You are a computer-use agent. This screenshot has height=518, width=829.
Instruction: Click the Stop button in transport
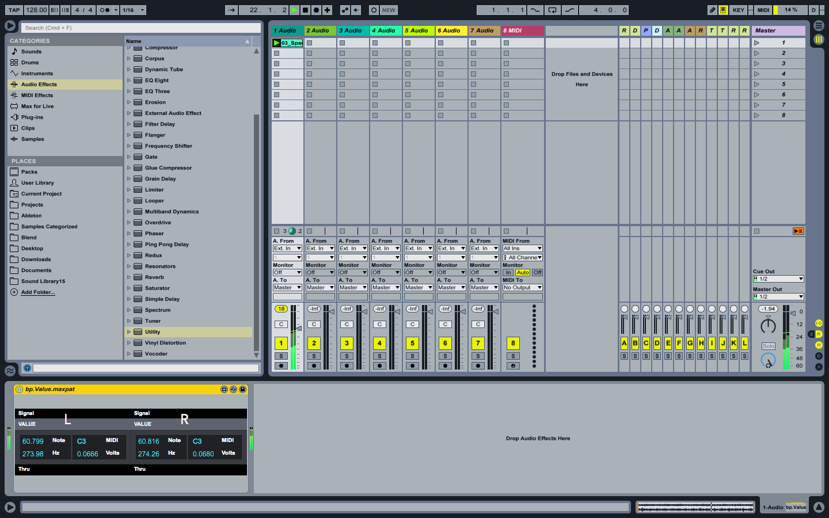point(305,10)
